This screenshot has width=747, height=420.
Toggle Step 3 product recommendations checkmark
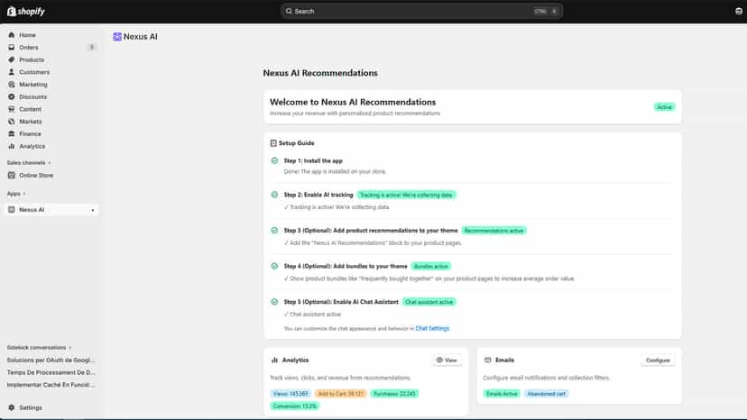[274, 231]
